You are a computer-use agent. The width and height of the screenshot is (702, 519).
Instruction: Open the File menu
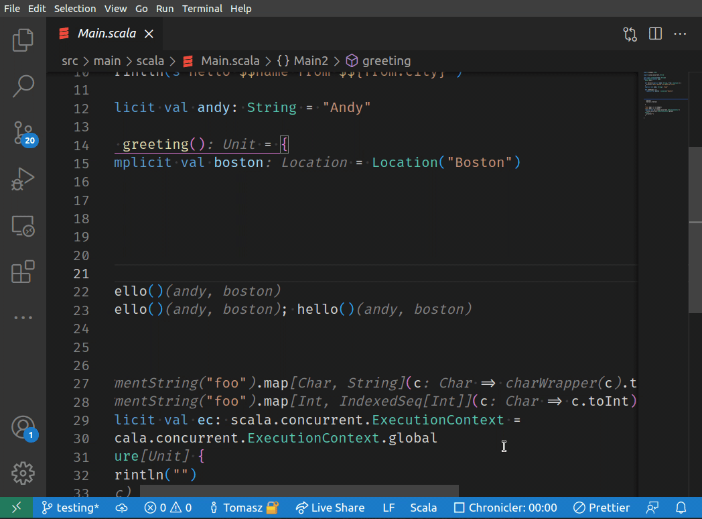click(x=12, y=9)
